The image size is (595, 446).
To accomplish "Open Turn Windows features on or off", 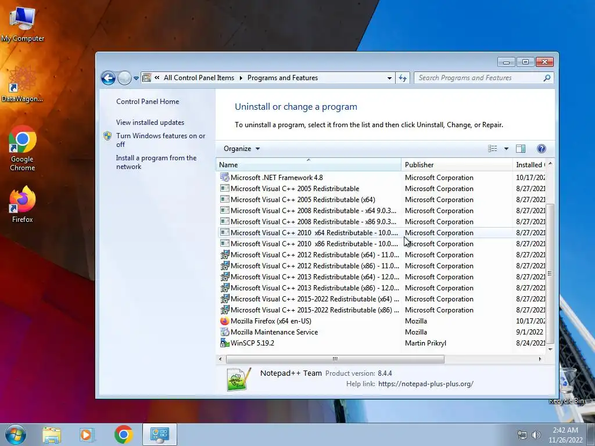I will [160, 140].
